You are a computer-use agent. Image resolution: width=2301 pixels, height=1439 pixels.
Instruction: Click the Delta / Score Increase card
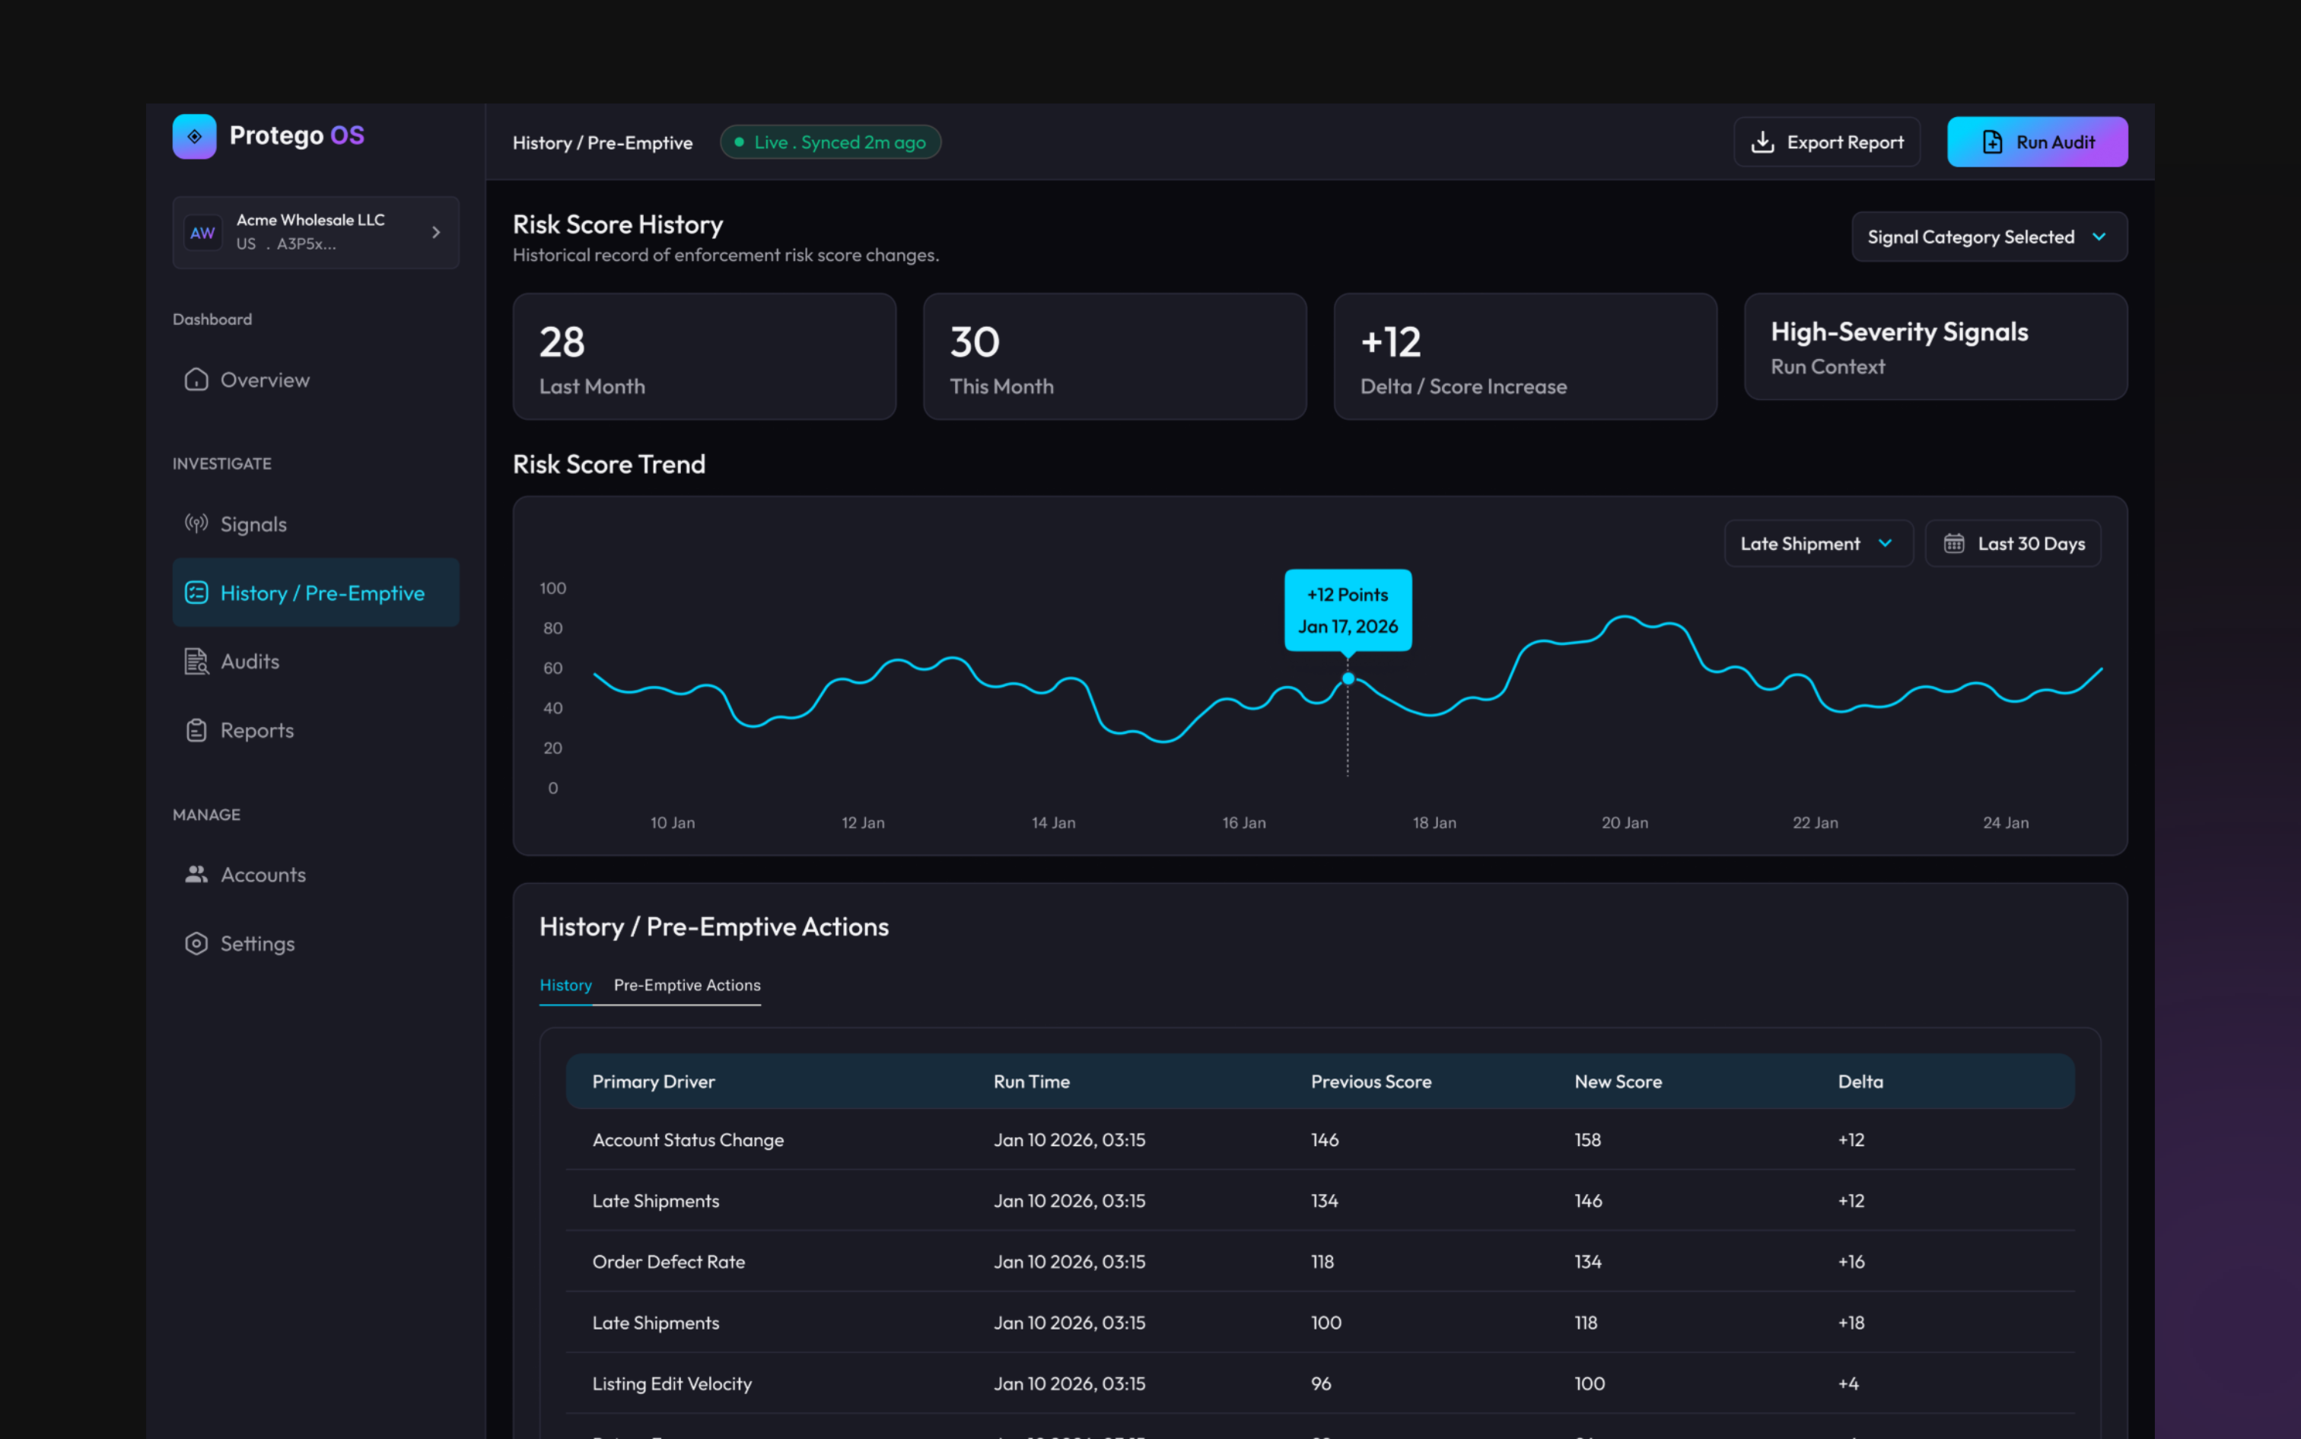[1525, 357]
